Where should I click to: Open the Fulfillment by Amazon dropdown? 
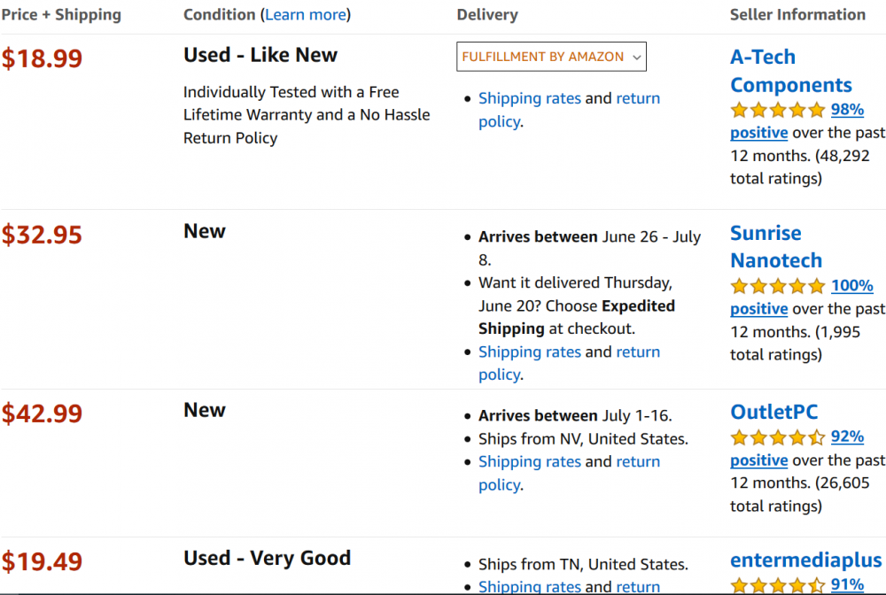tap(551, 57)
